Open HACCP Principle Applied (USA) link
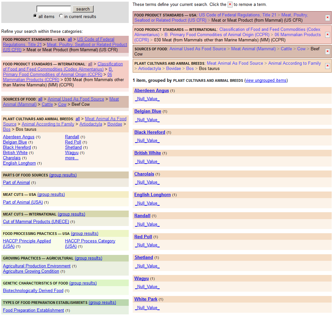 (27, 243)
